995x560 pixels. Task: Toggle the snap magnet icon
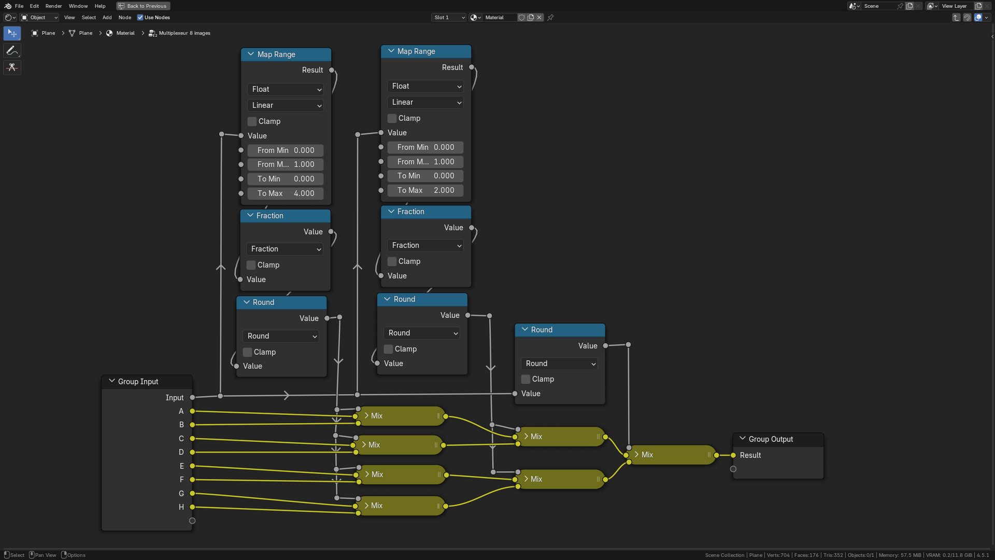967,18
